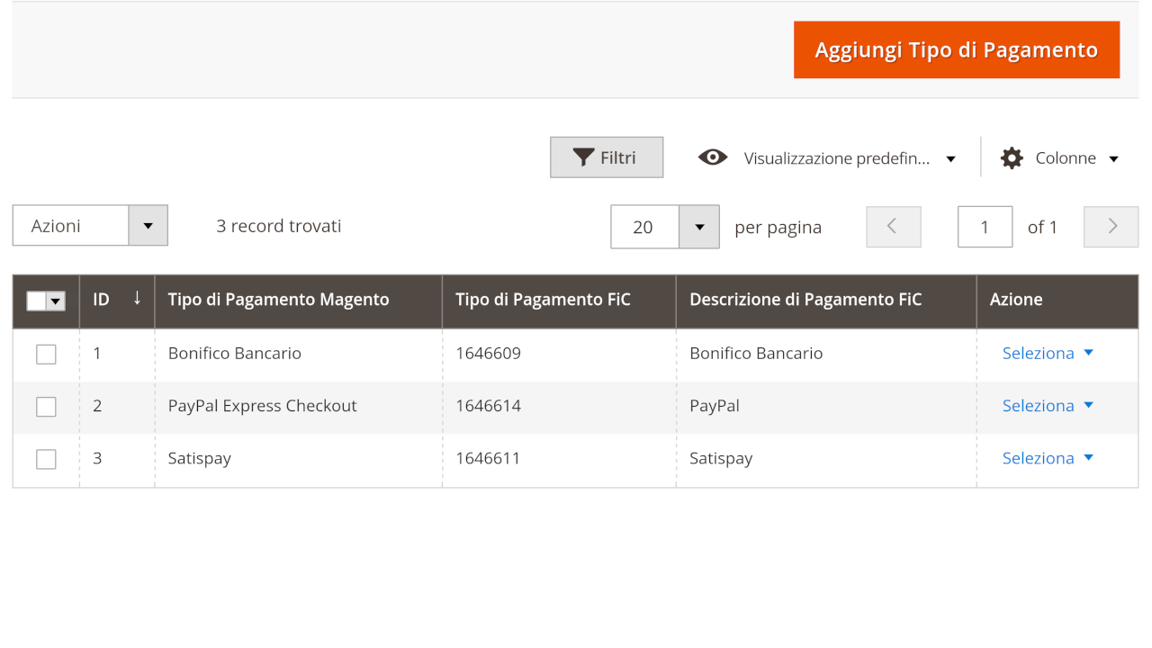Sort by Tipo di Pagamento Magento column
Image resolution: width=1152 pixels, height=648 pixels.
click(x=279, y=300)
